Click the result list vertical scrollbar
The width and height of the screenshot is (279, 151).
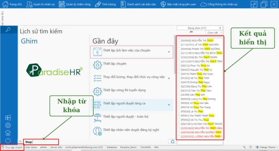[175, 55]
